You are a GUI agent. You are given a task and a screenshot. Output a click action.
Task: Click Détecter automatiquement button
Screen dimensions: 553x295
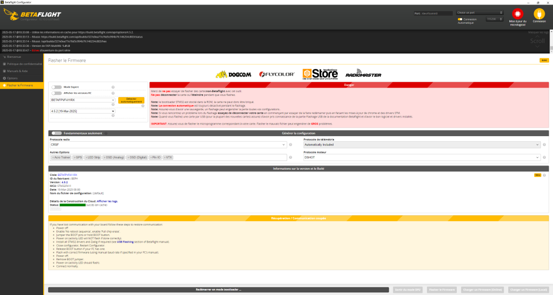[x=131, y=100]
